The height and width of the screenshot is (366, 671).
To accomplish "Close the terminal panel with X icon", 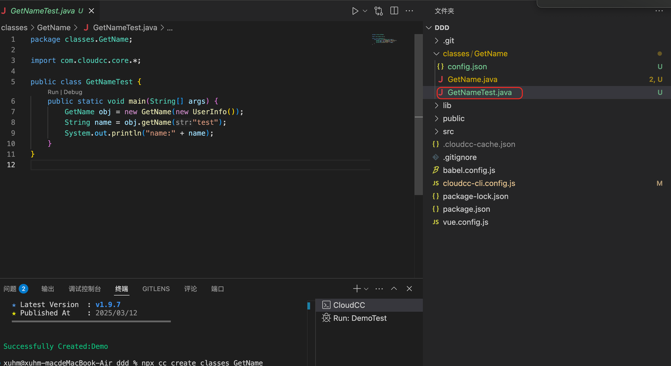I will [409, 289].
